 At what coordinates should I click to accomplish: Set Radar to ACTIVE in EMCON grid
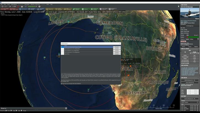(x=190, y=90)
